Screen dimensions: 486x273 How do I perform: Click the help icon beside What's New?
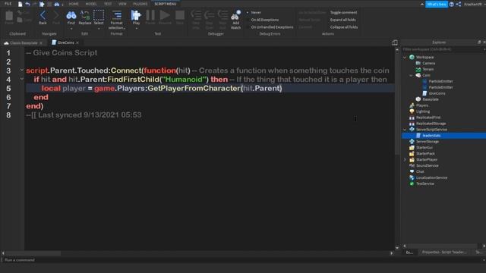coord(452,4)
